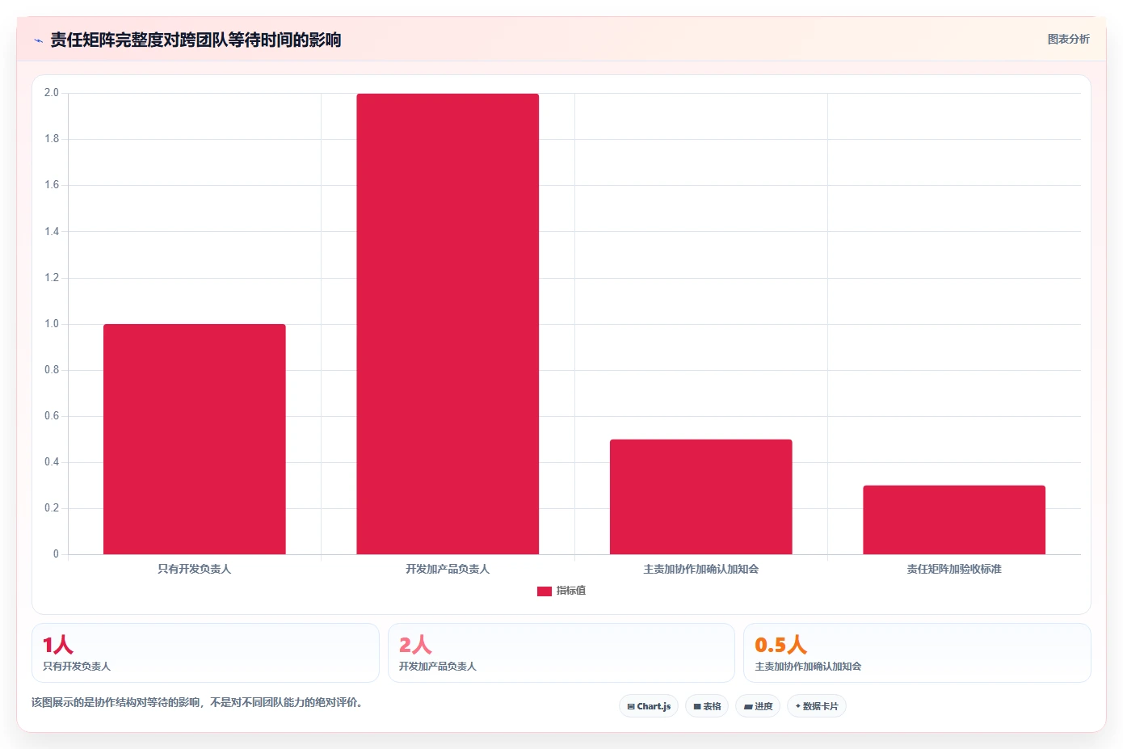Click the 主责加协作加确认加知会 bar in chart

pyautogui.click(x=701, y=497)
